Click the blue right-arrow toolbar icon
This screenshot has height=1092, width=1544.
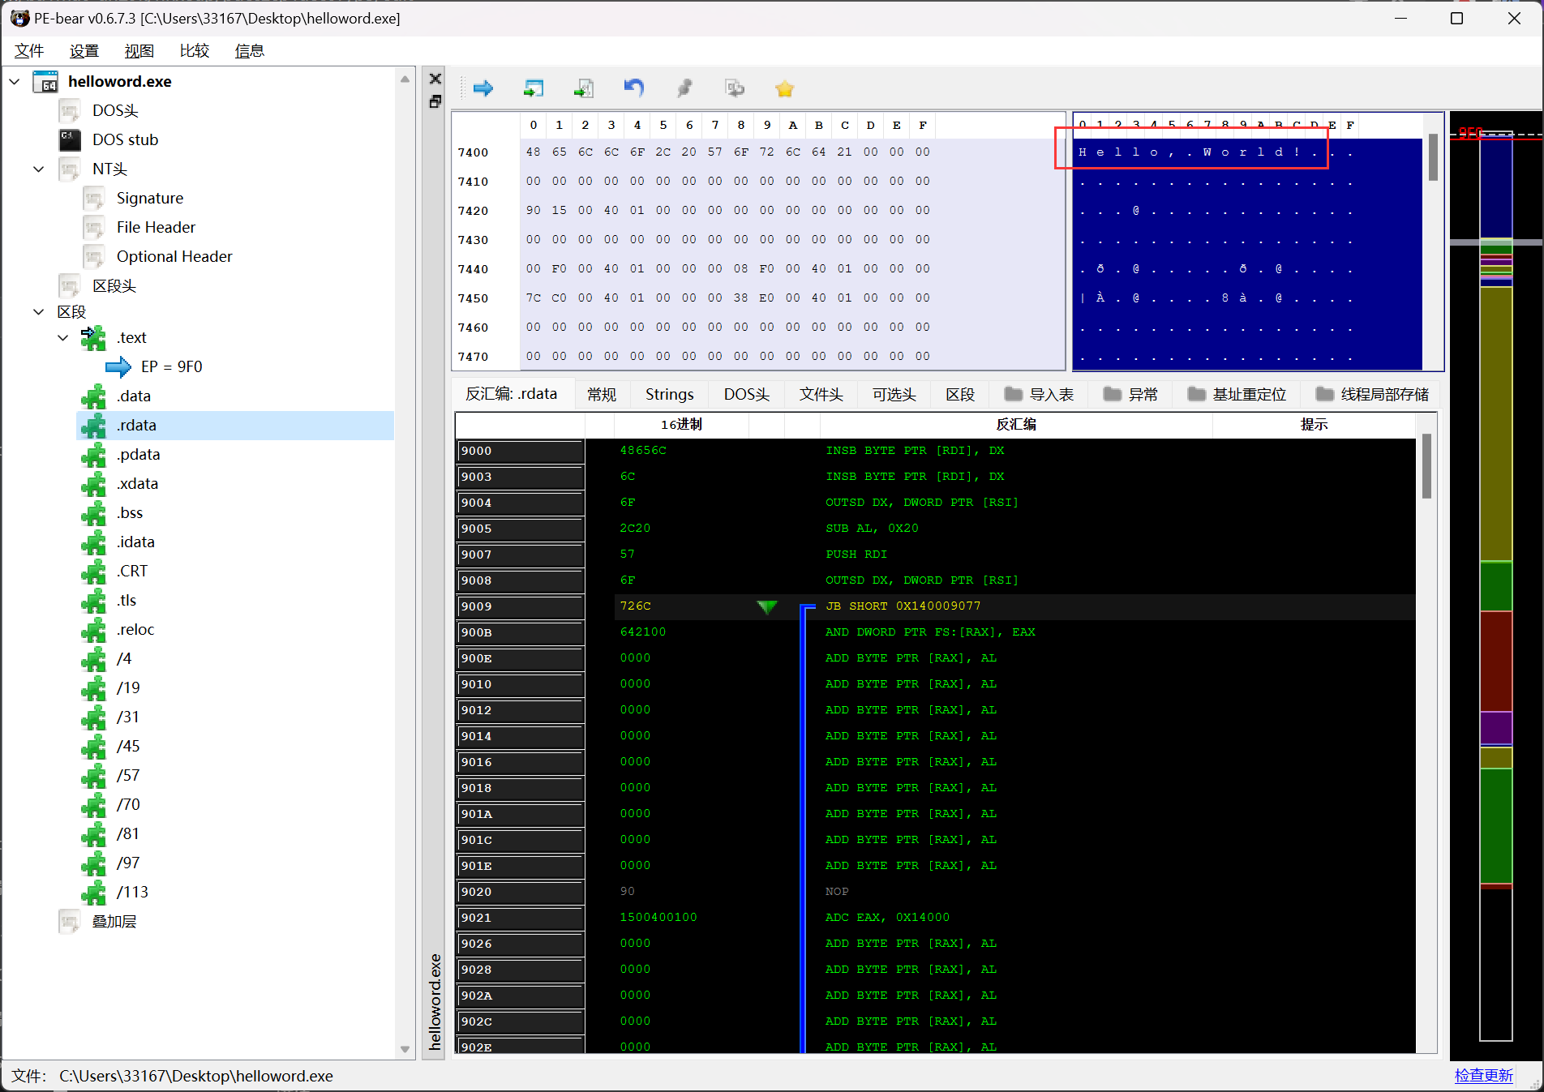(x=483, y=88)
